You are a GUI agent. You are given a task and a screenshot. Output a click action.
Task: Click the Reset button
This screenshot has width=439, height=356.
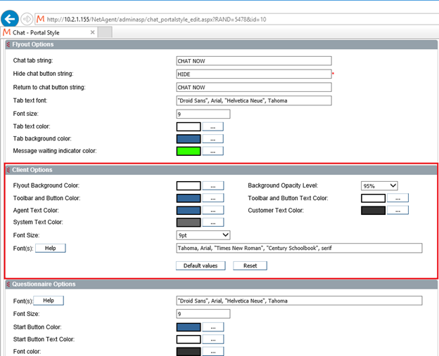(250, 265)
